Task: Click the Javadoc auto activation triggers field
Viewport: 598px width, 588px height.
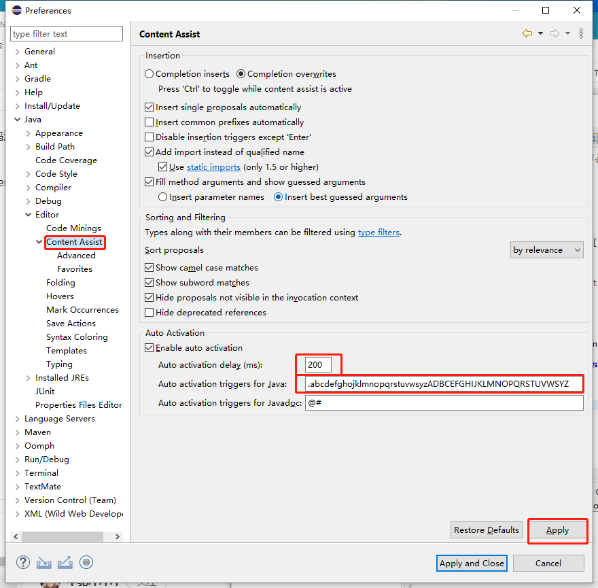Action: point(444,403)
